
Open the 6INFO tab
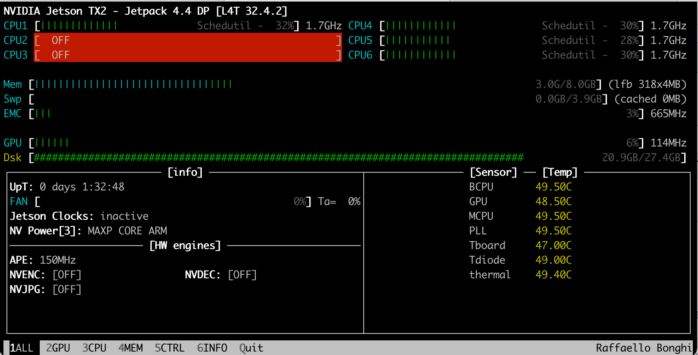212,348
